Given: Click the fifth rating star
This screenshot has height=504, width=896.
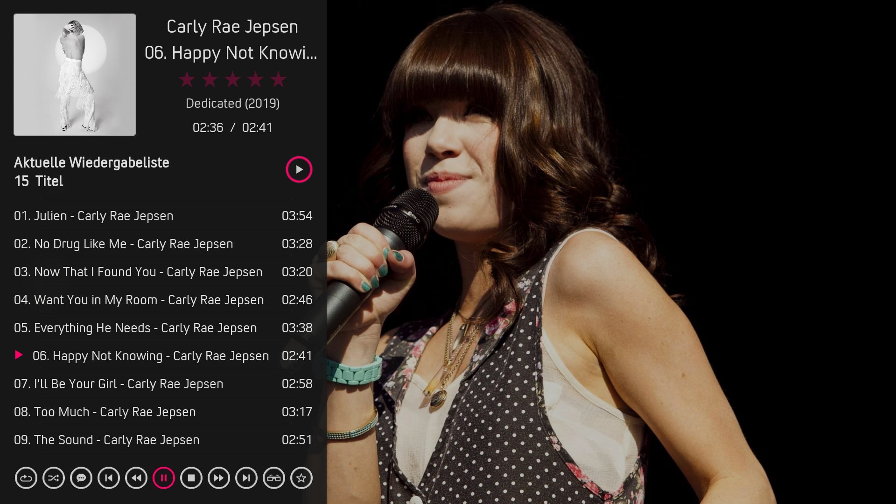Looking at the screenshot, I should click(279, 79).
